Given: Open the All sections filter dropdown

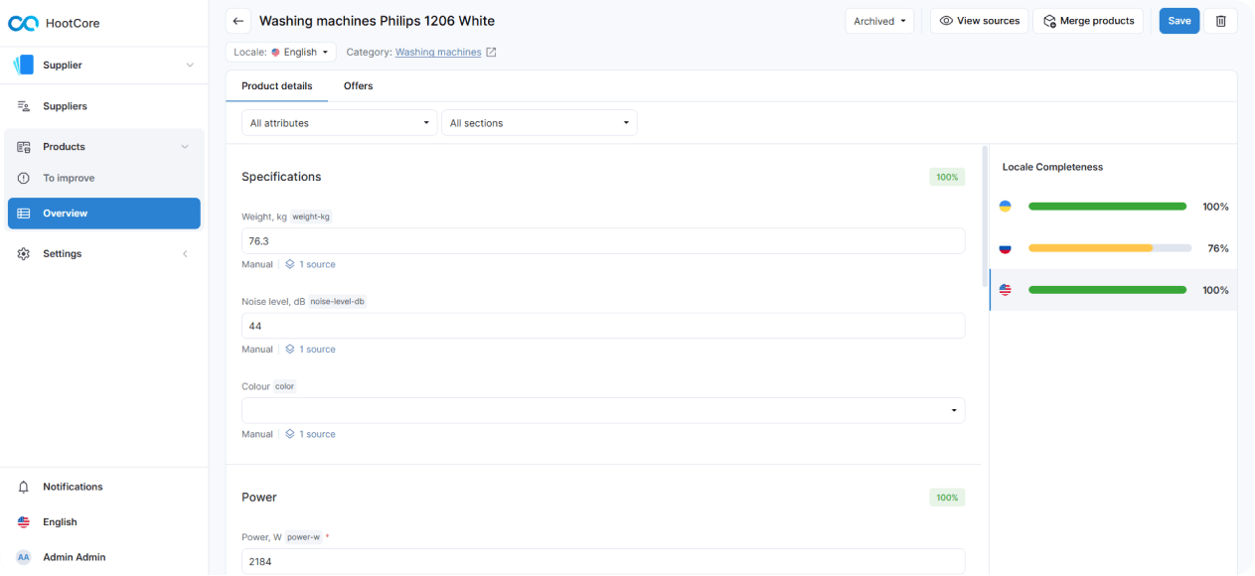Looking at the screenshot, I should 539,123.
